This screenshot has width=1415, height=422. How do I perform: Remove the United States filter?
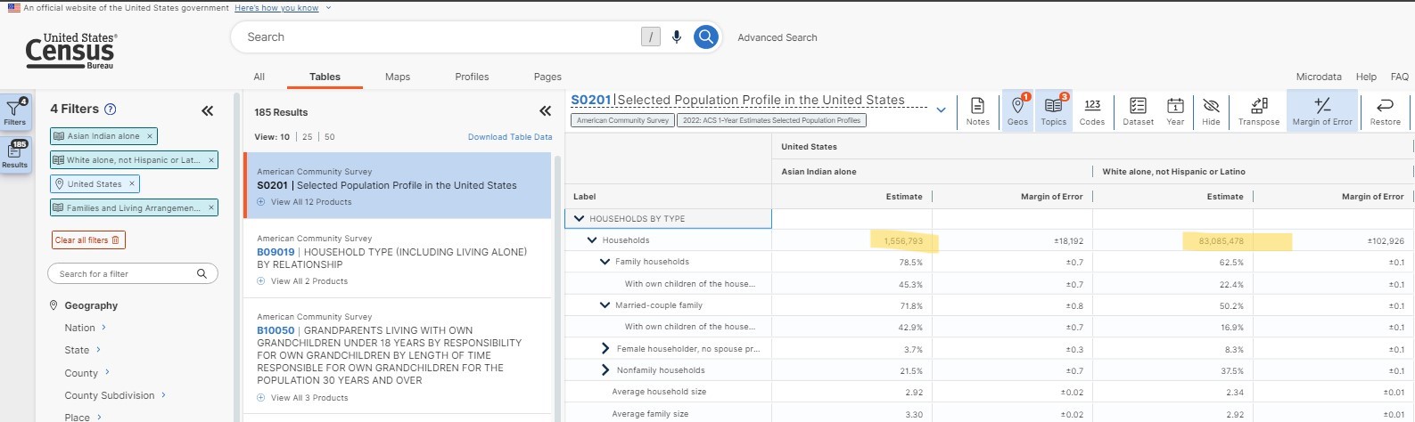pyautogui.click(x=132, y=184)
